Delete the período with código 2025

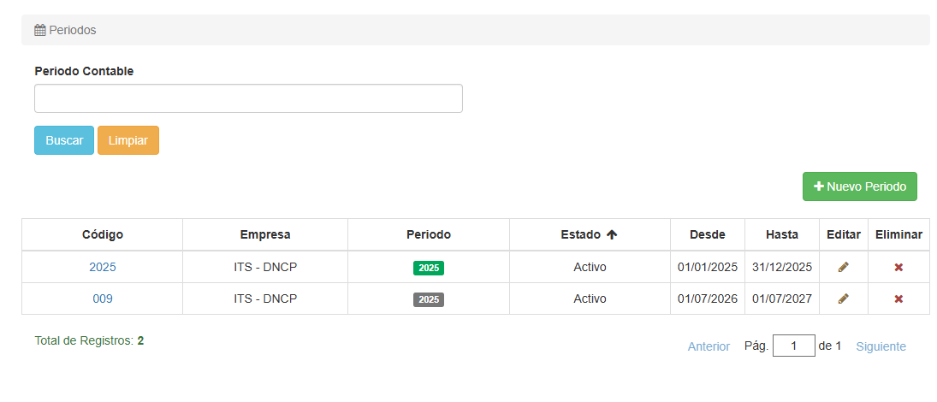click(898, 267)
